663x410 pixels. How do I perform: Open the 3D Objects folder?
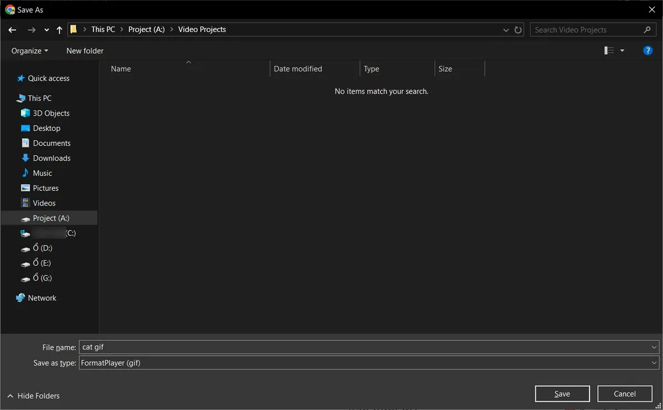click(51, 113)
